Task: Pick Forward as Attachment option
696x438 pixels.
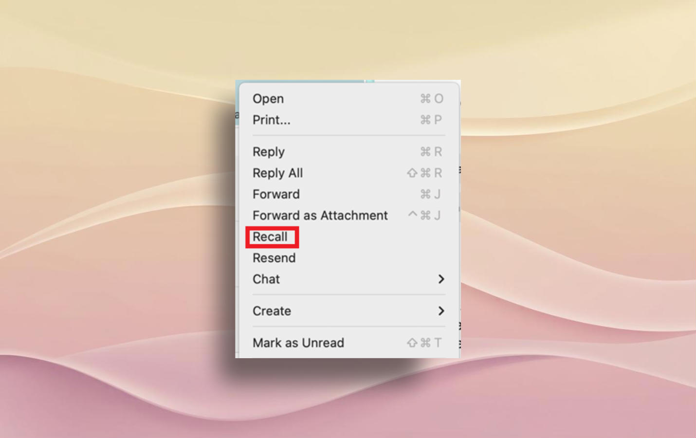Action: coord(348,216)
